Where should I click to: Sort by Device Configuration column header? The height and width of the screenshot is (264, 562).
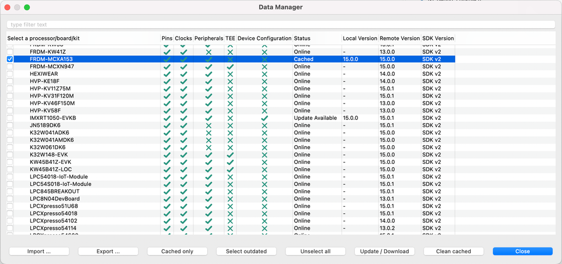tap(265, 38)
